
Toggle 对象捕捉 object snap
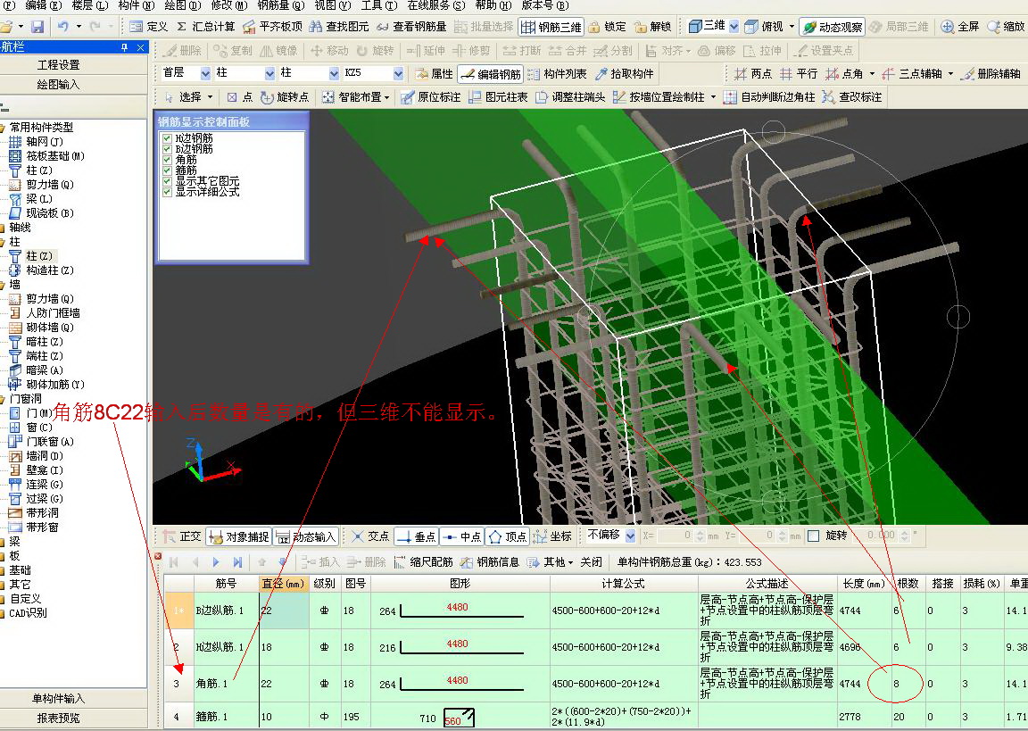(238, 537)
